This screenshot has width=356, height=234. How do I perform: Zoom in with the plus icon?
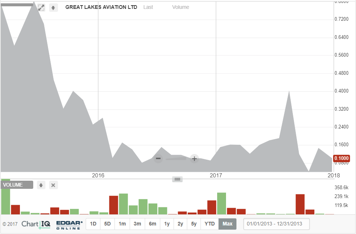pyautogui.click(x=194, y=159)
